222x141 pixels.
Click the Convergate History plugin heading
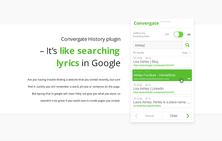(x=91, y=39)
